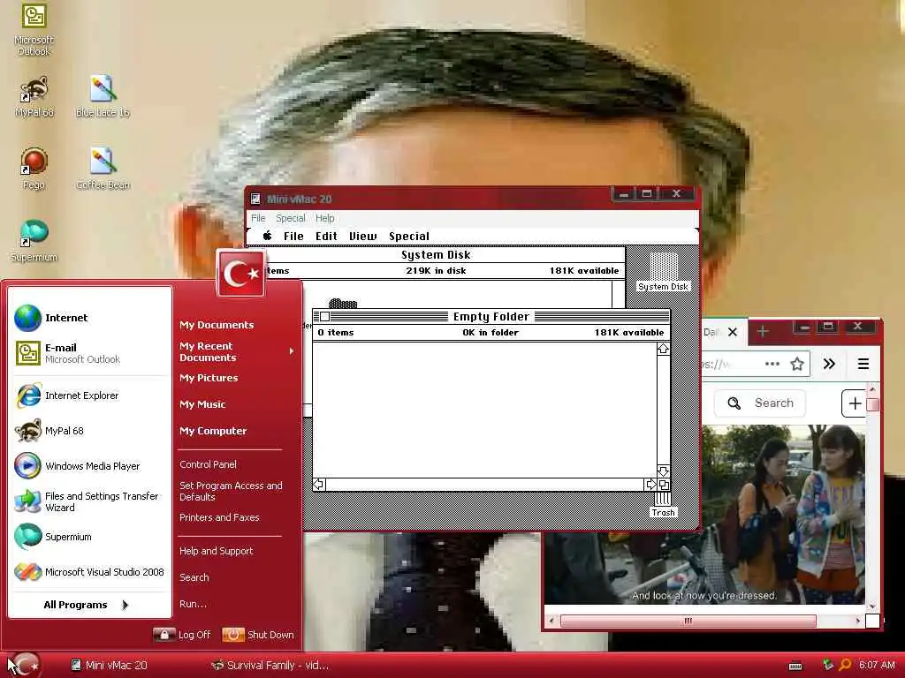
Task: Select the Trash icon in Mini vMac
Action: click(663, 503)
